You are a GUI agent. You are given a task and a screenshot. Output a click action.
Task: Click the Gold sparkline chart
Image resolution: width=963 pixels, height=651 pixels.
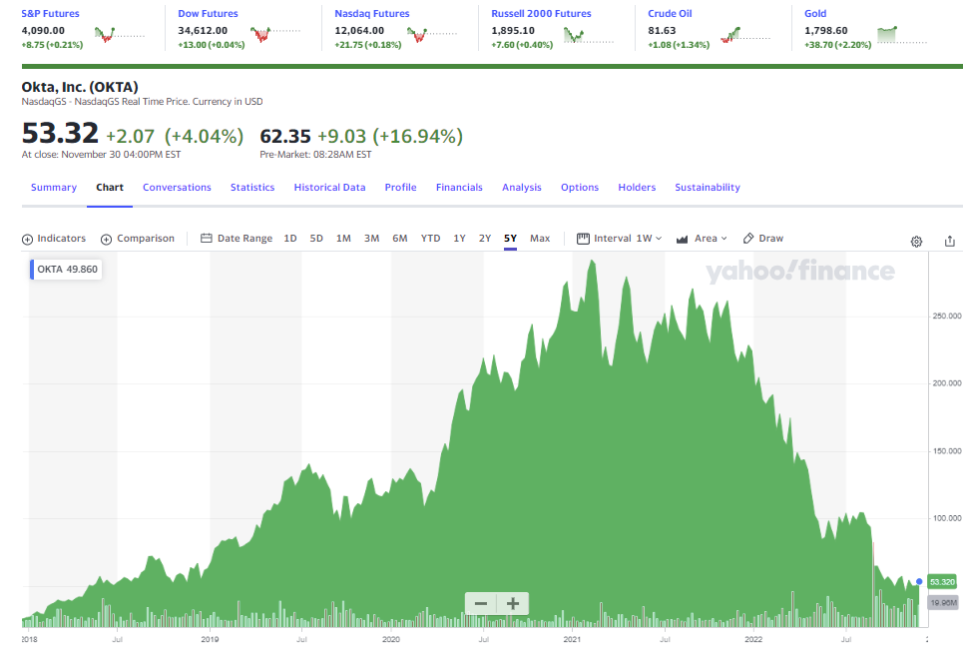(902, 35)
